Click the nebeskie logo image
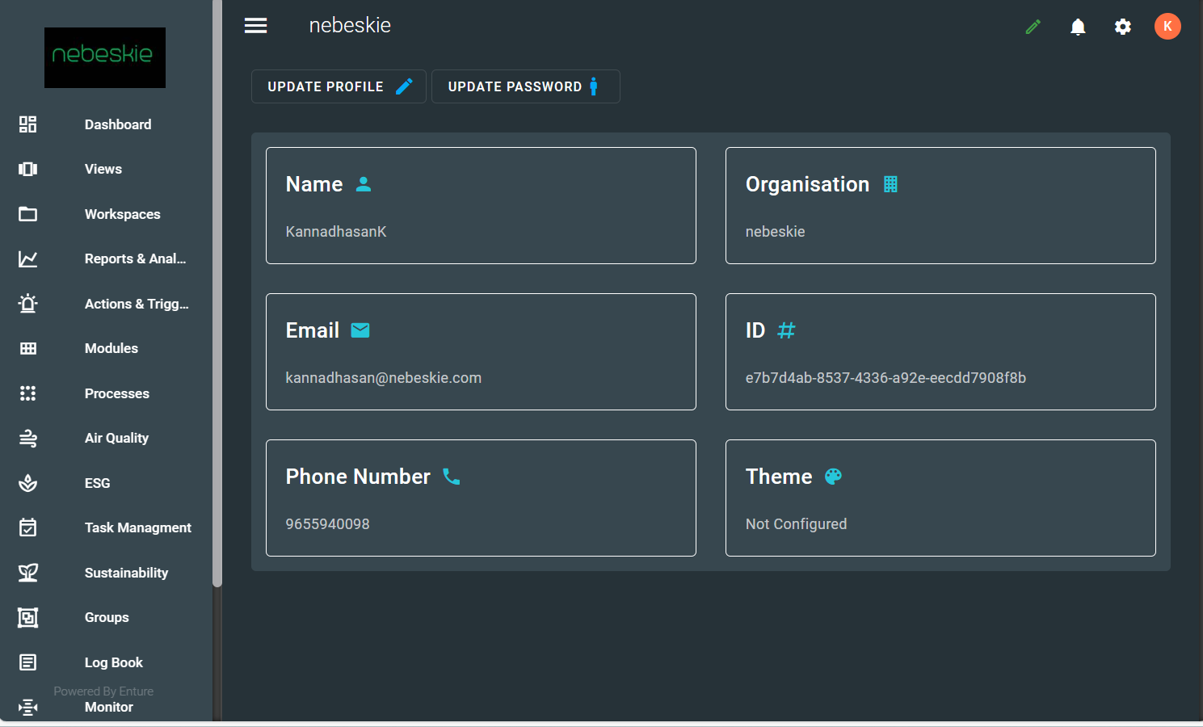The image size is (1203, 727). point(105,57)
